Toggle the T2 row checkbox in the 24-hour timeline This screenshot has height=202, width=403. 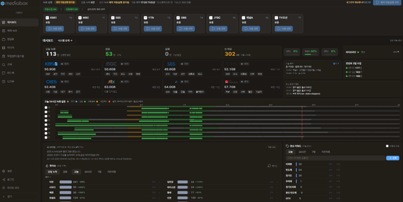(46, 116)
